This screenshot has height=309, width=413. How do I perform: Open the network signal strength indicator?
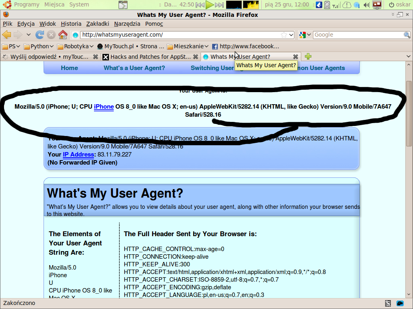click(336, 5)
